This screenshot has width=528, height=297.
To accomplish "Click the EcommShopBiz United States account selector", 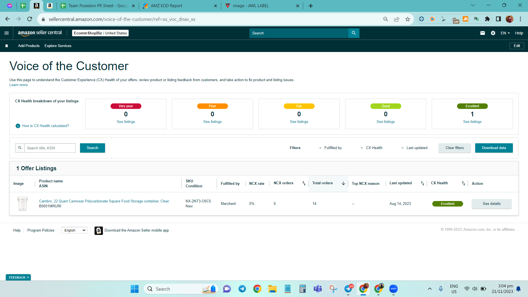I will (x=100, y=33).
